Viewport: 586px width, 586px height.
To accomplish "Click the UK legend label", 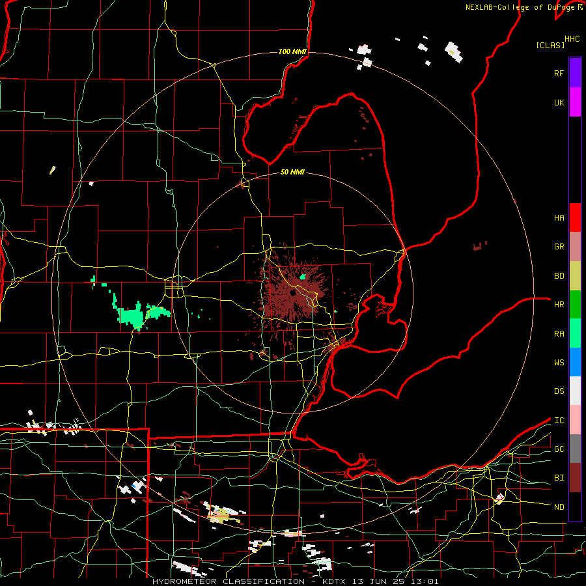I will click(559, 102).
